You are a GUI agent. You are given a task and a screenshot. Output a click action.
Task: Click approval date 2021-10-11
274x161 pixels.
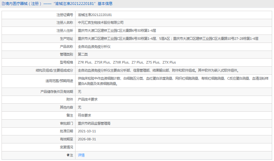[87, 131]
